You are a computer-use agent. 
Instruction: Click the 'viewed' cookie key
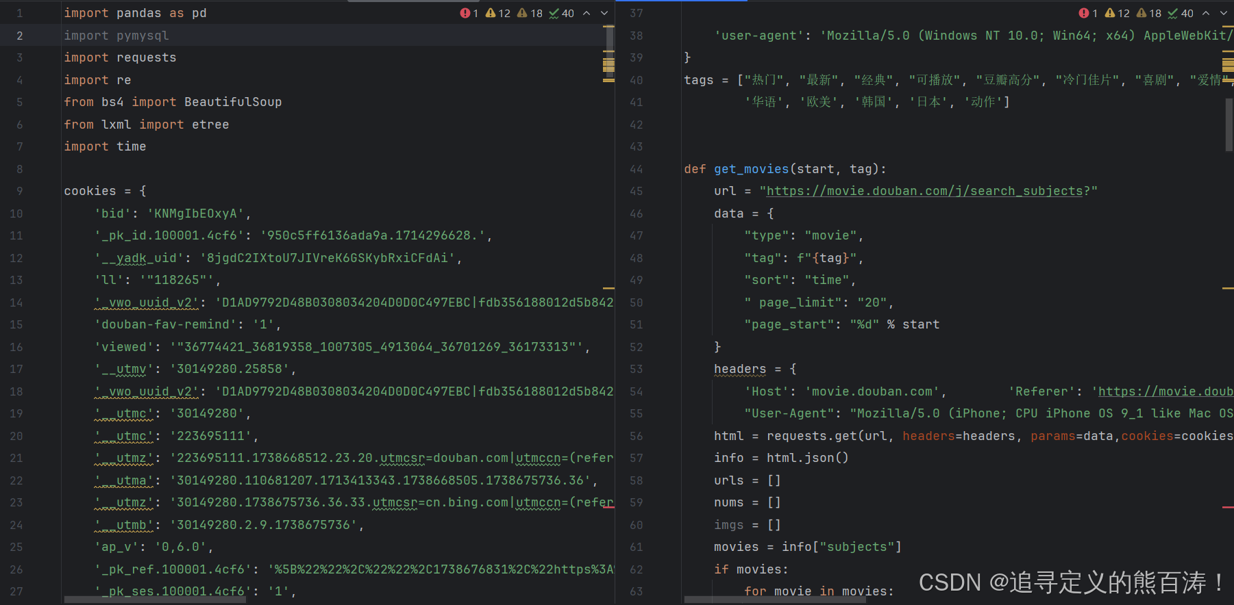point(124,347)
